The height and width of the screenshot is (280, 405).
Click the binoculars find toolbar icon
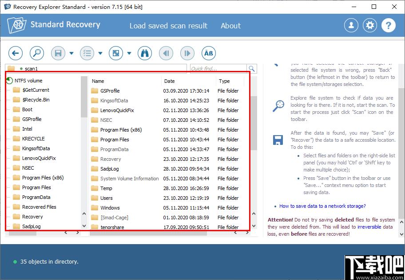pos(145,53)
